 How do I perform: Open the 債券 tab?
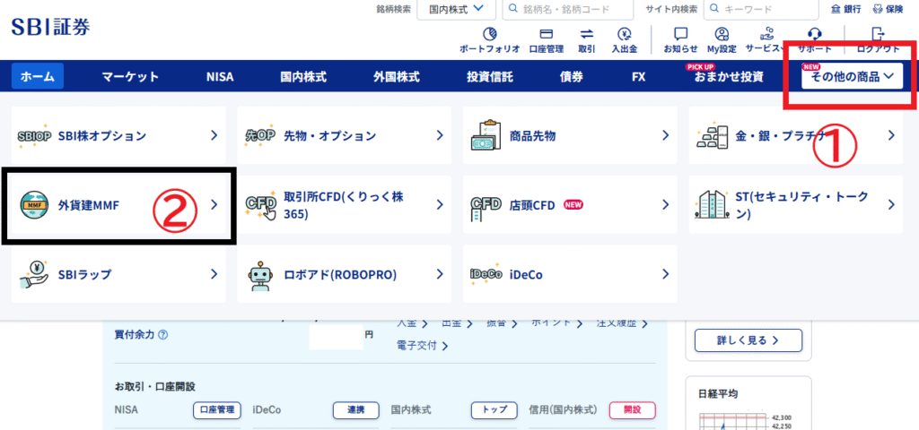572,76
